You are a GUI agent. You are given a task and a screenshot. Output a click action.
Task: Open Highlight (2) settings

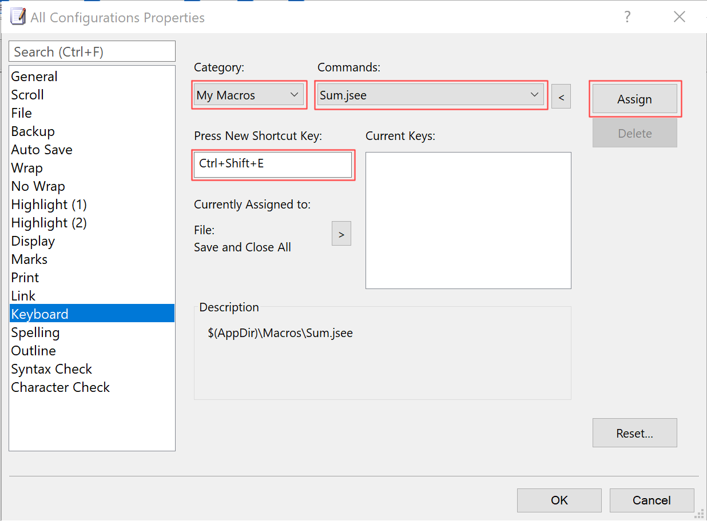(92, 223)
